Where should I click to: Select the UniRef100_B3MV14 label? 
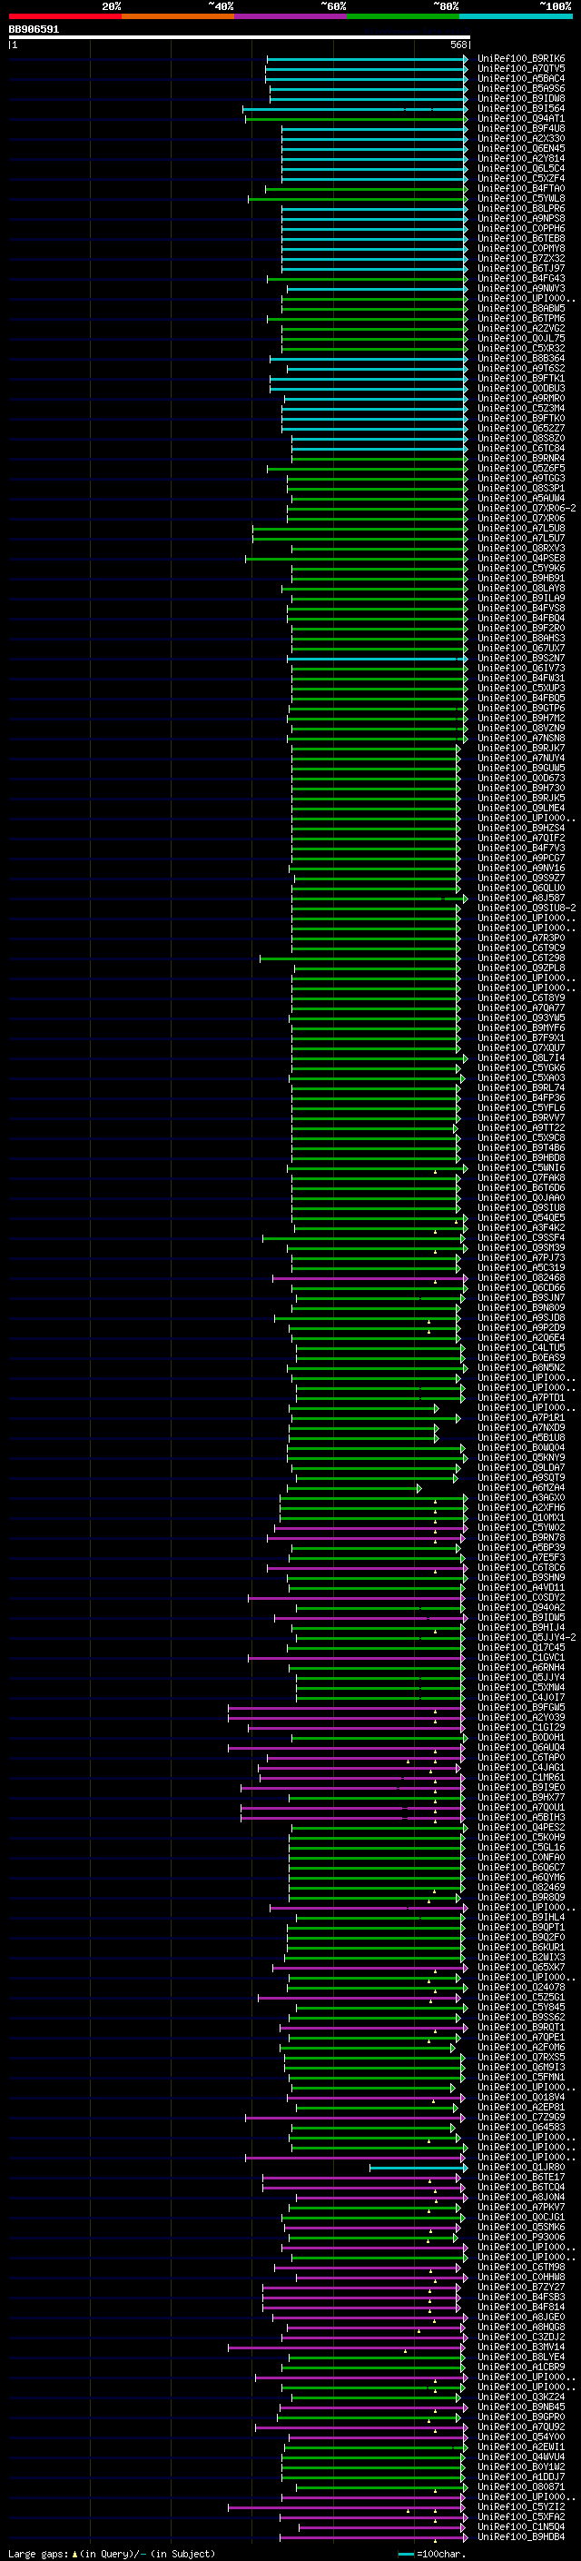click(521, 2348)
